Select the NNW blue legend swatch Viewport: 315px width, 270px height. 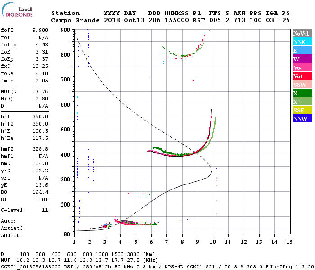[302, 118]
